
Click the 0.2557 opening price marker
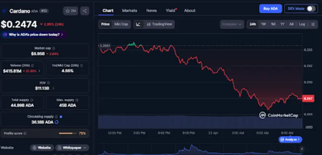tap(105, 46)
